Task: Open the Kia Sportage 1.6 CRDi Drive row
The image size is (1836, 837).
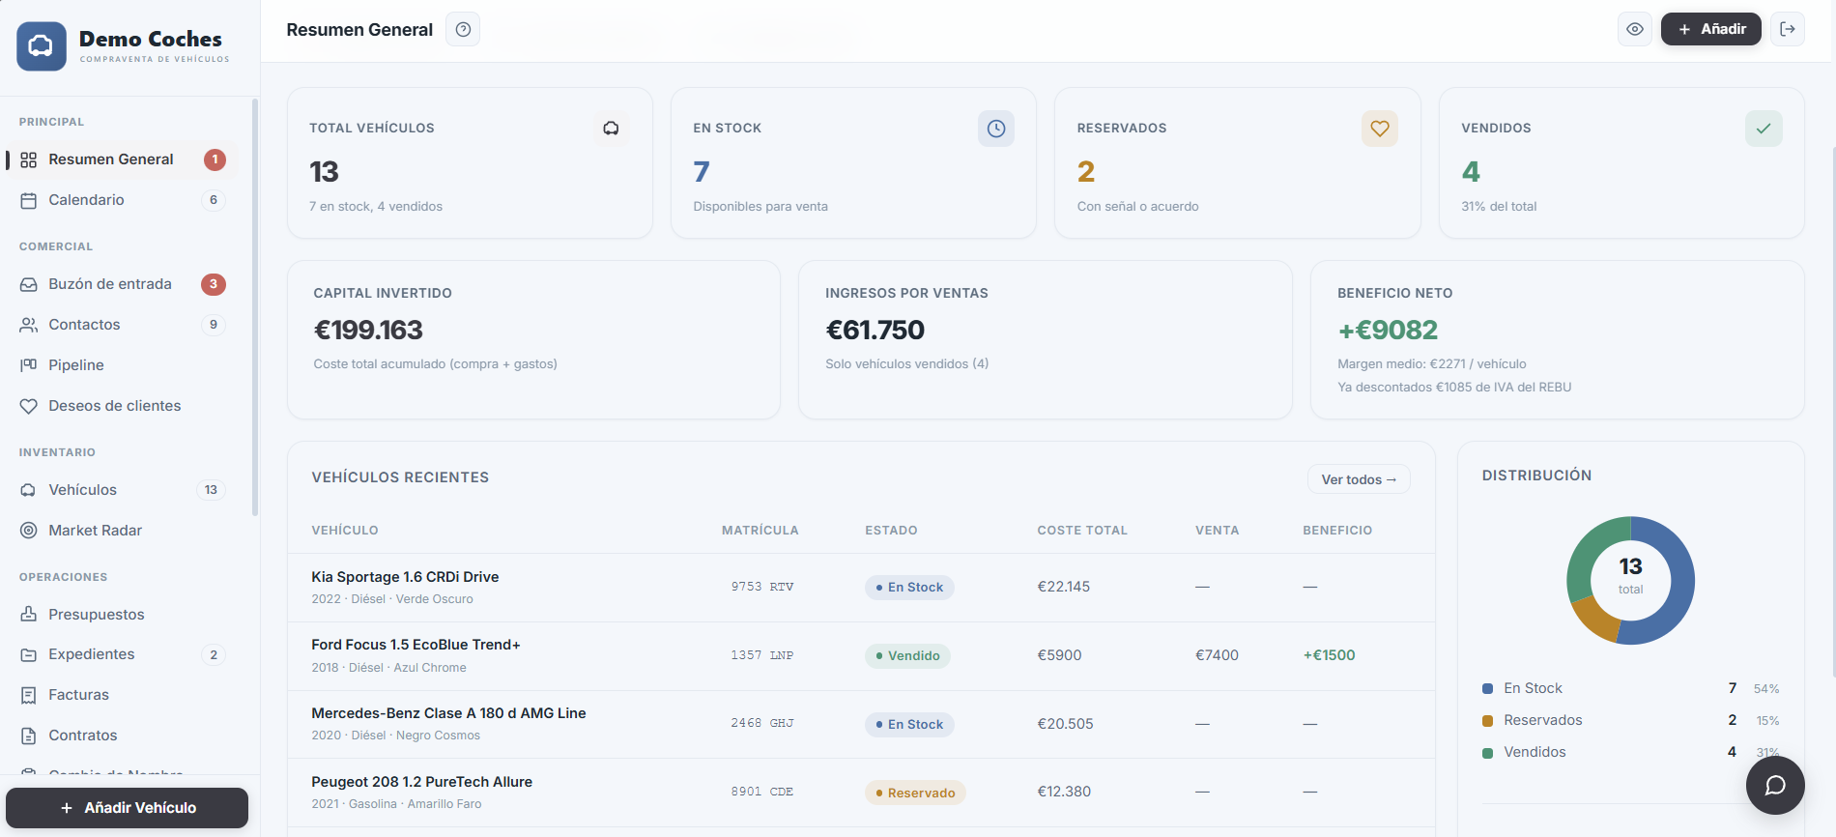Action: tap(861, 588)
